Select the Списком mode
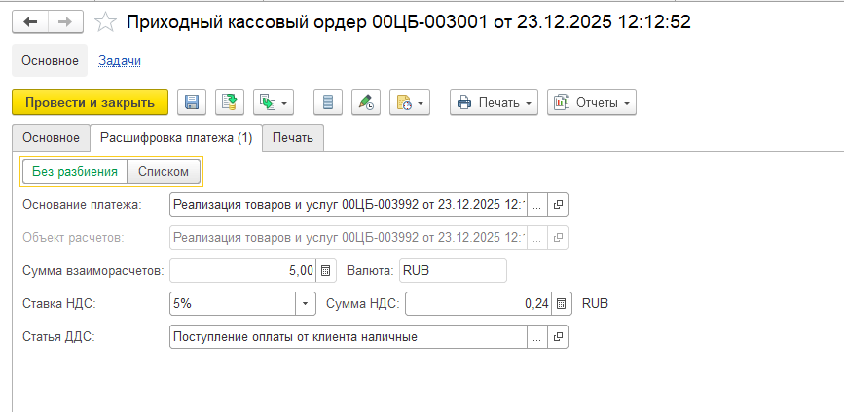844x412 pixels. 164,172
